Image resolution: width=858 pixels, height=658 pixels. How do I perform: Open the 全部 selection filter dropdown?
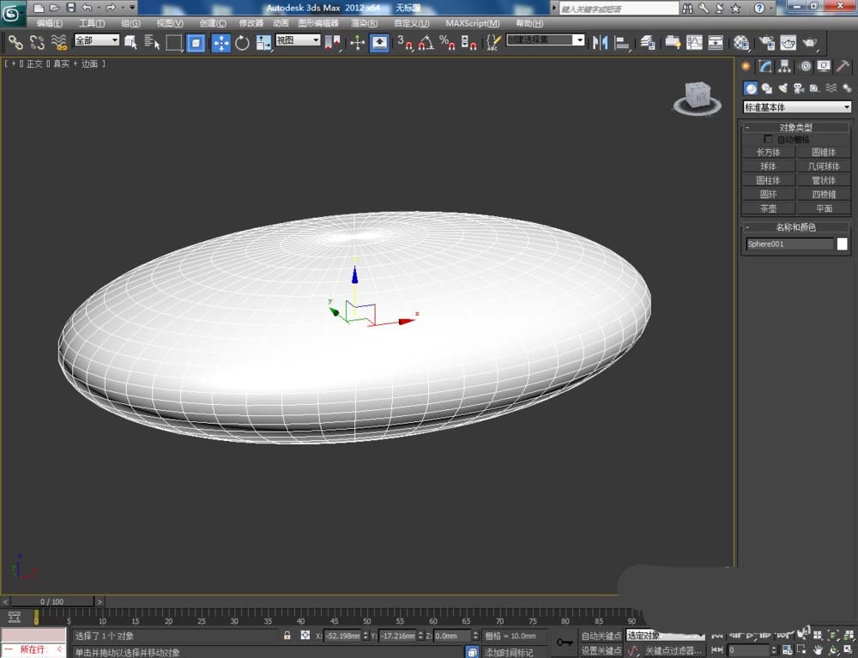tap(96, 40)
